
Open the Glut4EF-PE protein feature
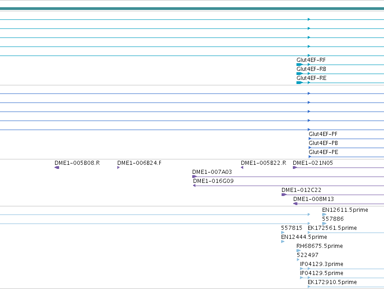[x=324, y=152]
